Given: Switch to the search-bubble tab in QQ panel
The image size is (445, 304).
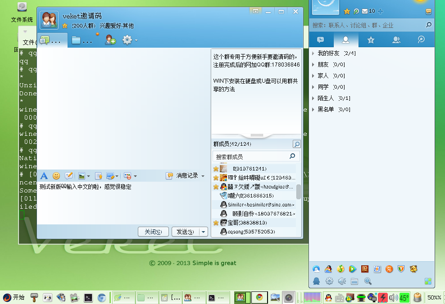Looking at the screenshot, I should (421, 40).
